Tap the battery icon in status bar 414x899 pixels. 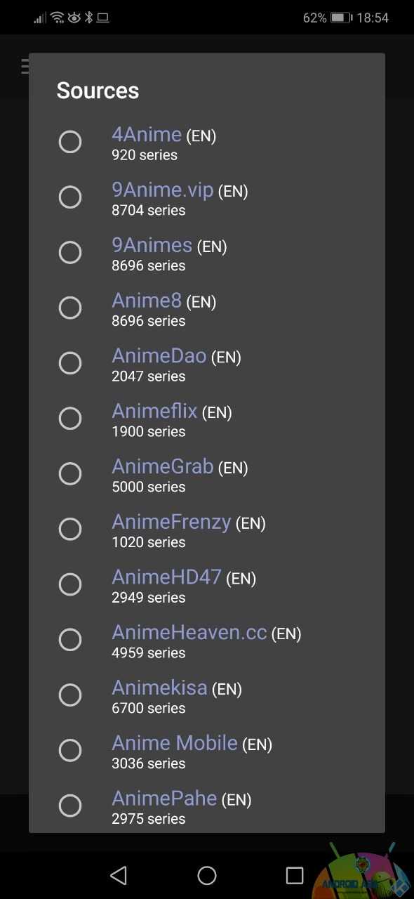(341, 18)
